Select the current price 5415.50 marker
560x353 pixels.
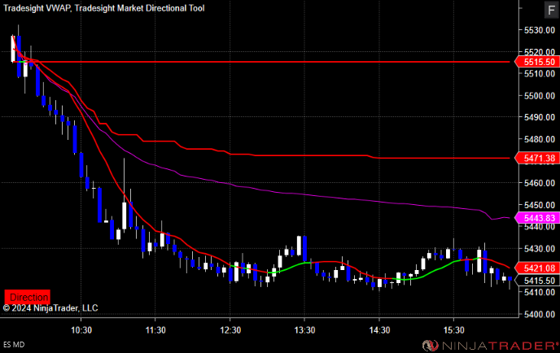[x=537, y=281]
